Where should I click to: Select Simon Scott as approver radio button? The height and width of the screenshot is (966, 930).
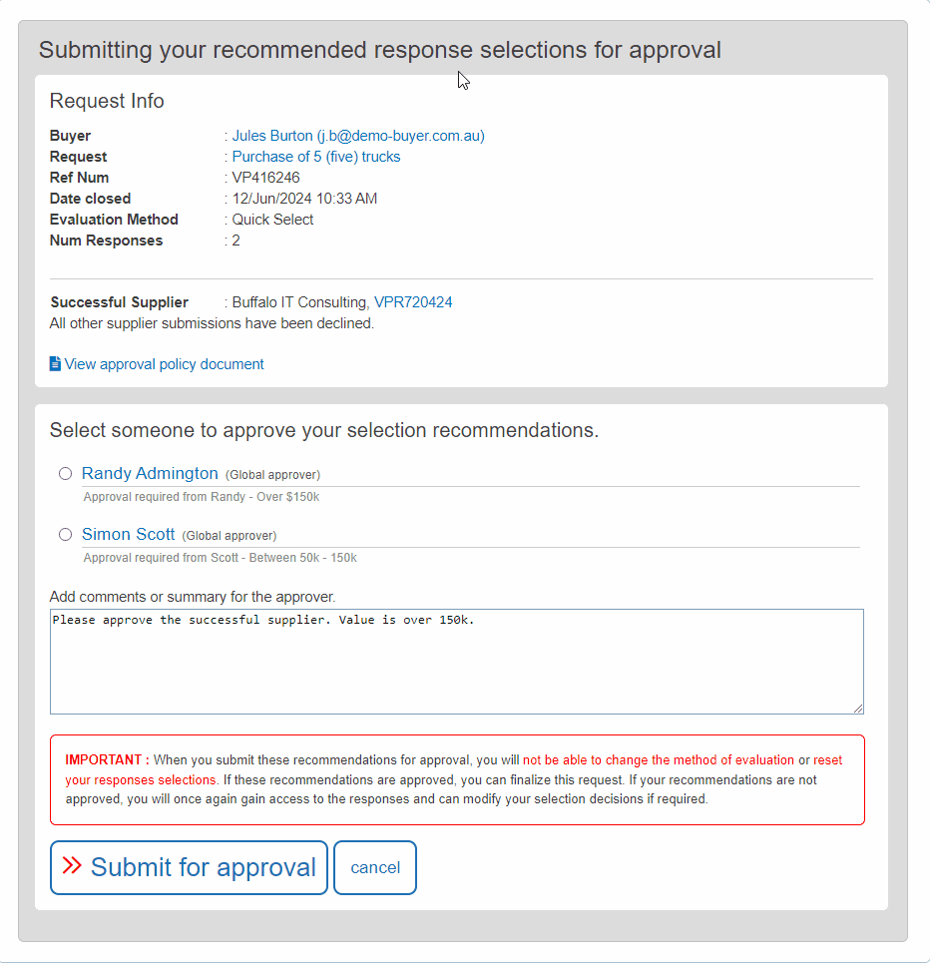[x=65, y=534]
